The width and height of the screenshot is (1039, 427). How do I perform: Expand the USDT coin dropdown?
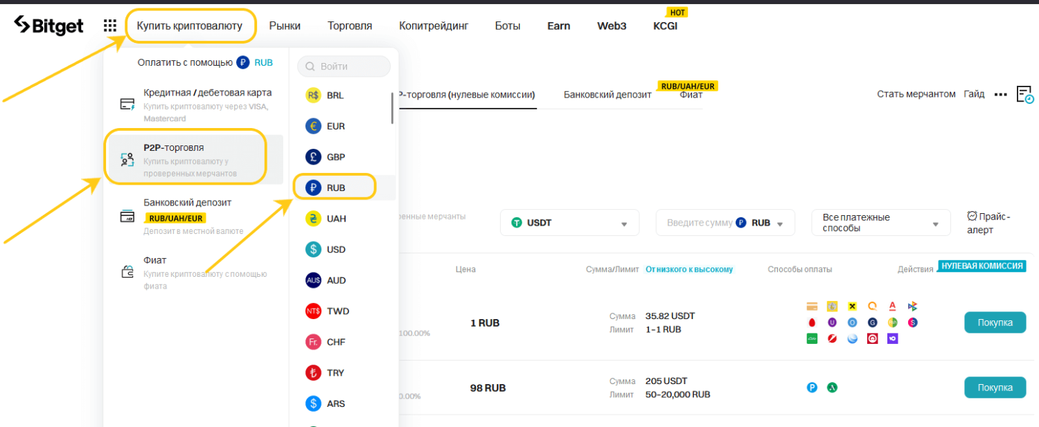pyautogui.click(x=569, y=224)
